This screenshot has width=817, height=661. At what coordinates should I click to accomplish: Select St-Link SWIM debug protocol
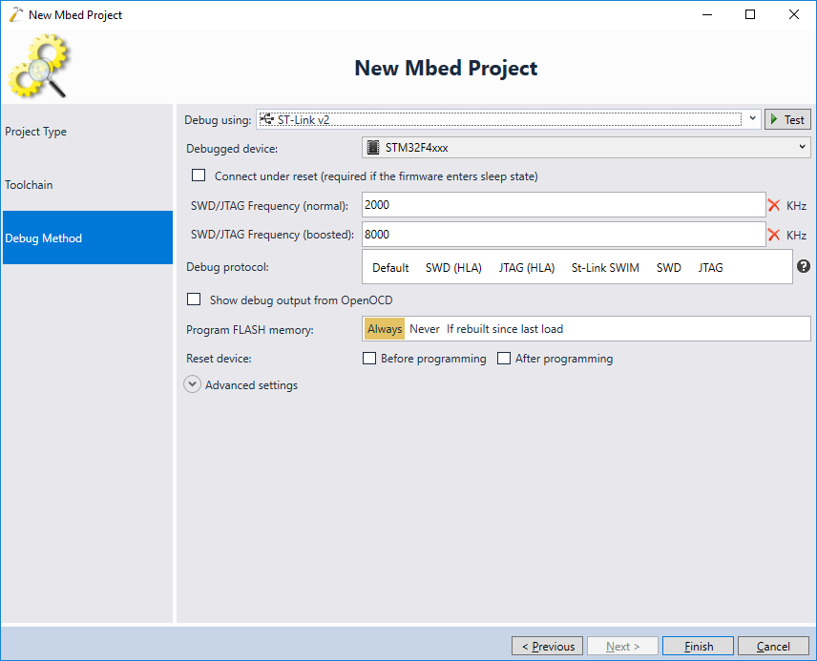coord(605,268)
